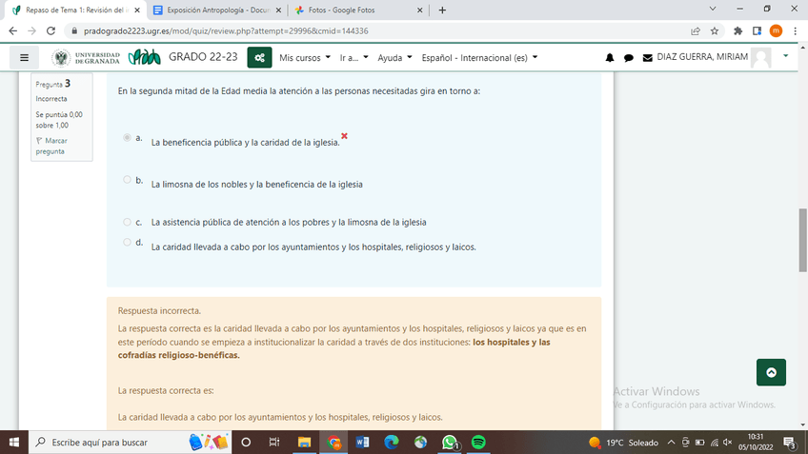
Task: Open browser extensions puzzle icon
Action: tap(737, 30)
